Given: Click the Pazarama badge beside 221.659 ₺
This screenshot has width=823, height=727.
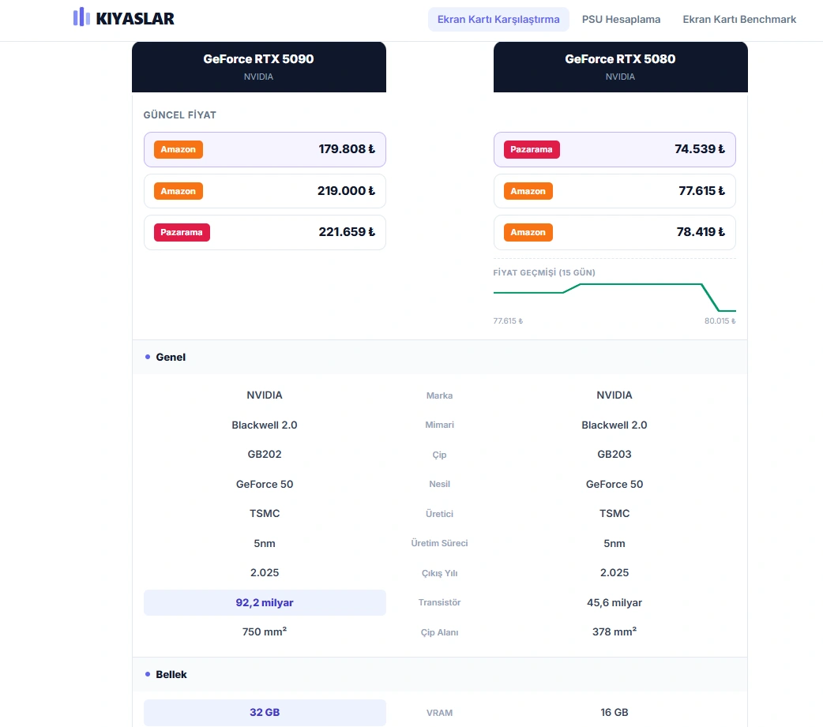Looking at the screenshot, I should click(182, 232).
